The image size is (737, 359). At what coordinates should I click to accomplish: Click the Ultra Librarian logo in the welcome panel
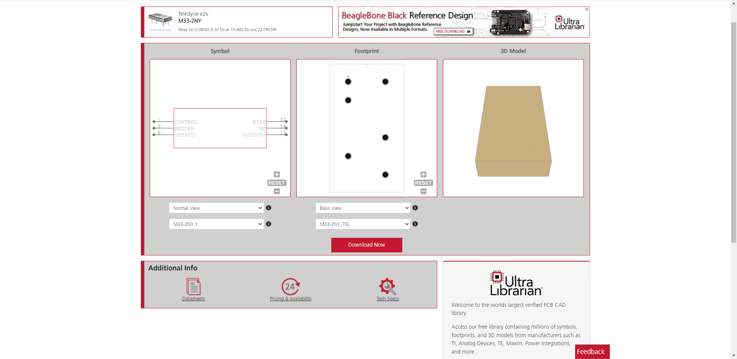pos(516,283)
